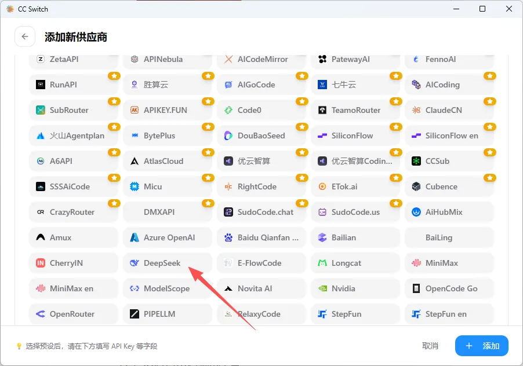Image resolution: width=523 pixels, height=366 pixels.
Task: Choose the MiniMax provider preset
Action: tap(449, 263)
